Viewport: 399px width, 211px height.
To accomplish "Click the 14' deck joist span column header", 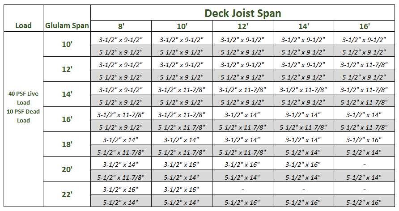I will 303,26.
